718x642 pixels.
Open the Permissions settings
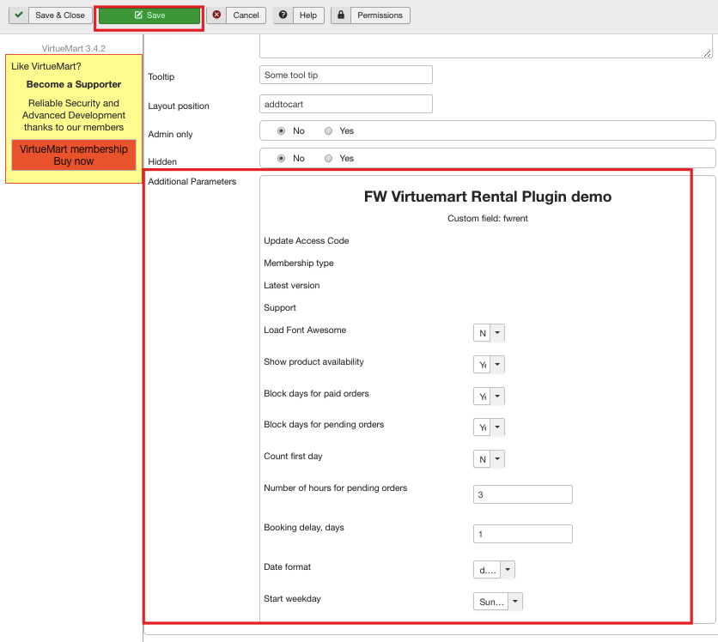pos(370,15)
